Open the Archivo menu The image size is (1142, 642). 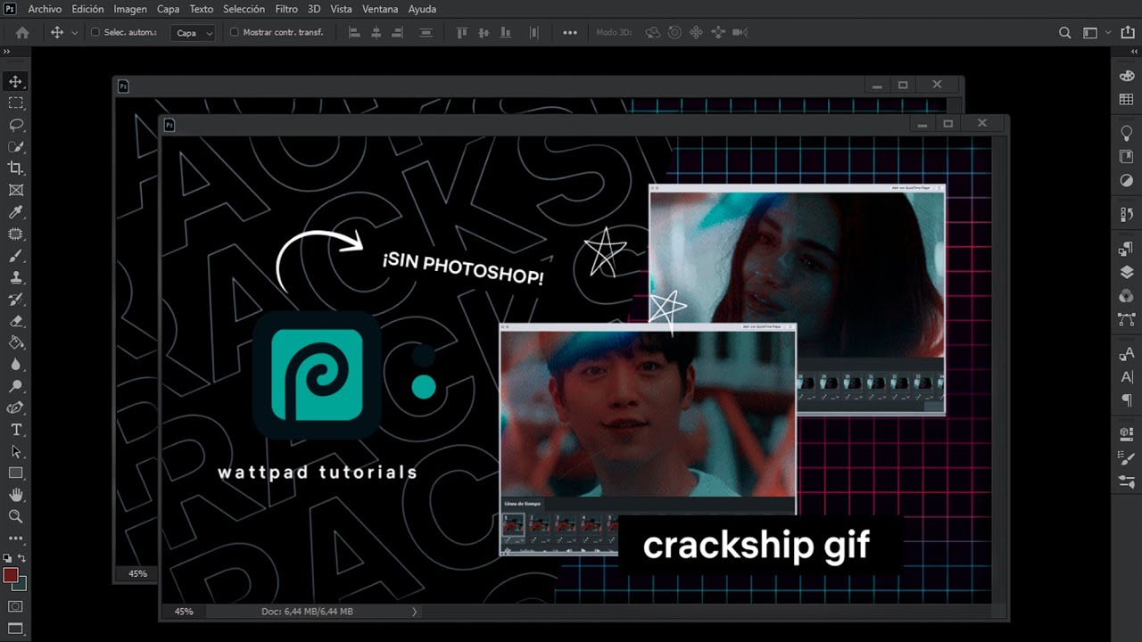coord(45,9)
